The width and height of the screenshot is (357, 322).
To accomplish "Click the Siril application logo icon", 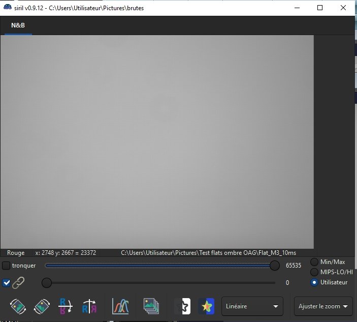I will click(8, 7).
